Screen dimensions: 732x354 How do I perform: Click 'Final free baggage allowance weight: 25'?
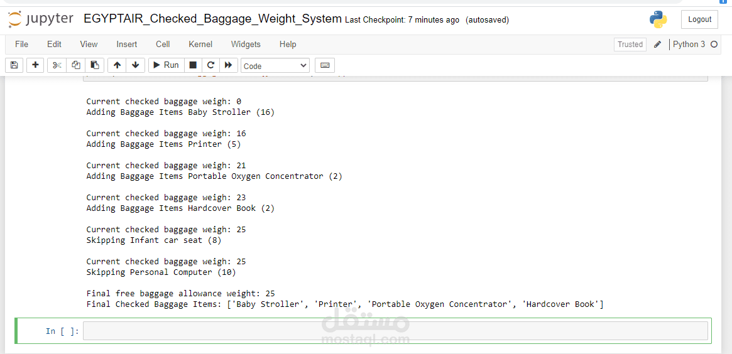pyautogui.click(x=181, y=293)
